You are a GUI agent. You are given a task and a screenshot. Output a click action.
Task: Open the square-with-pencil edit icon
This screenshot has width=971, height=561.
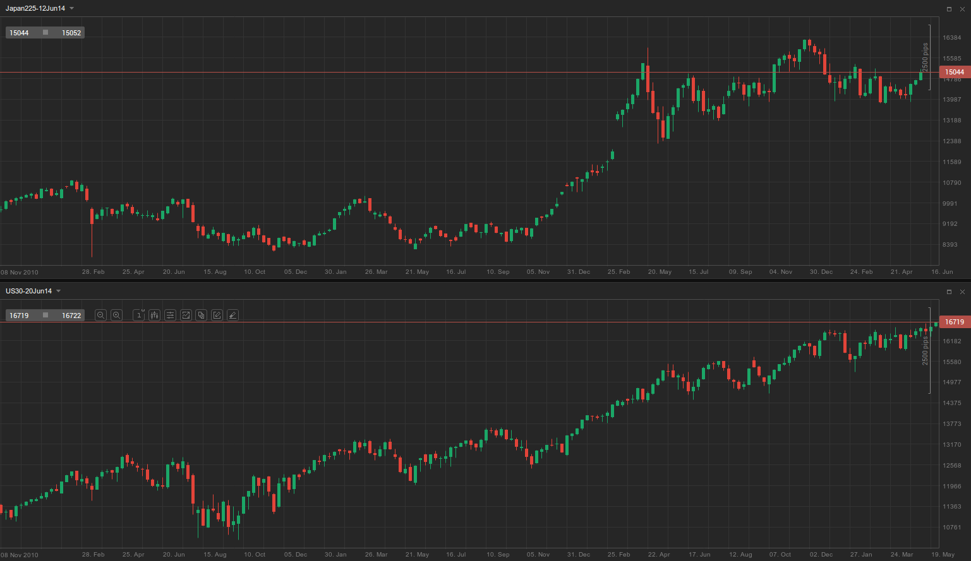217,315
